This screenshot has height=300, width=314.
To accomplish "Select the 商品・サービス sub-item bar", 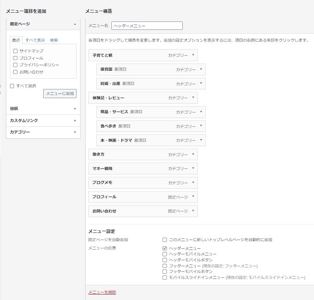I will point(151,112).
